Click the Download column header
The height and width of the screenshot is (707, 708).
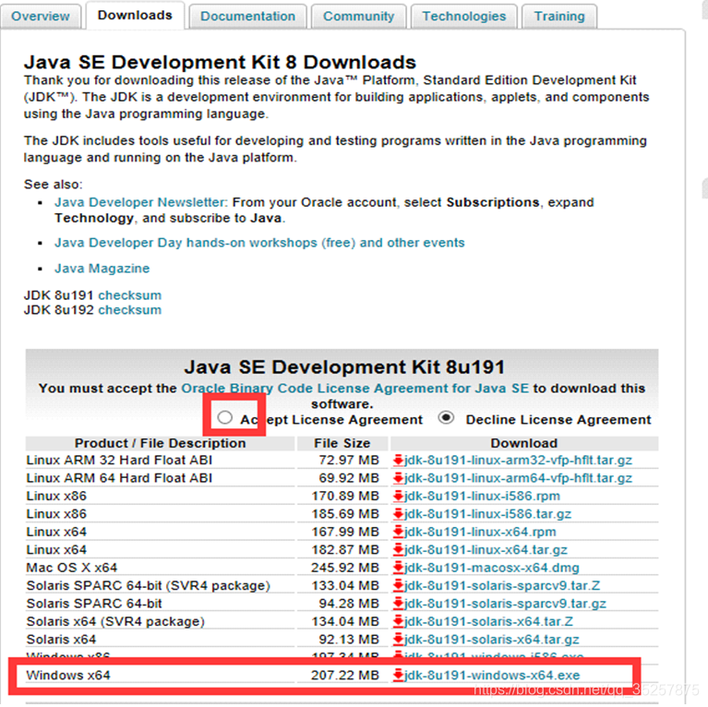tap(524, 443)
